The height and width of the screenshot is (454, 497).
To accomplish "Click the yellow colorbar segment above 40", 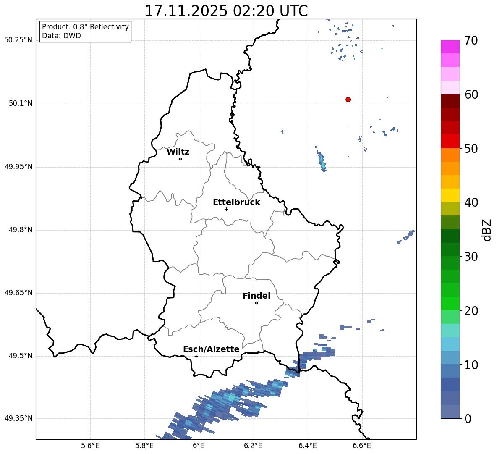I will point(450,195).
